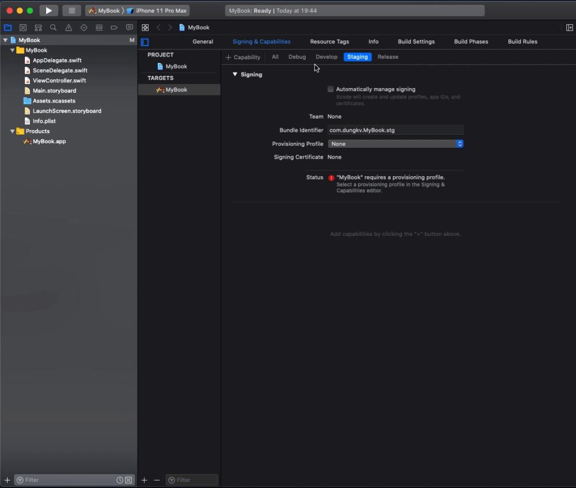This screenshot has width=576, height=488.
Task: Collapse the MyBook project root triangle
Action: (5, 40)
